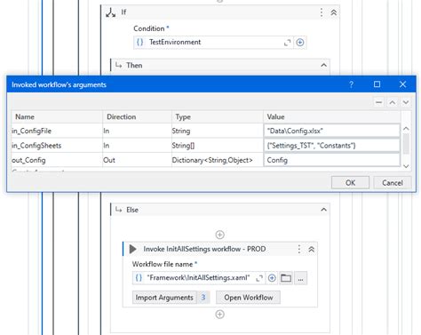
Task: Click the Direction column header
Action: [x=137, y=116]
